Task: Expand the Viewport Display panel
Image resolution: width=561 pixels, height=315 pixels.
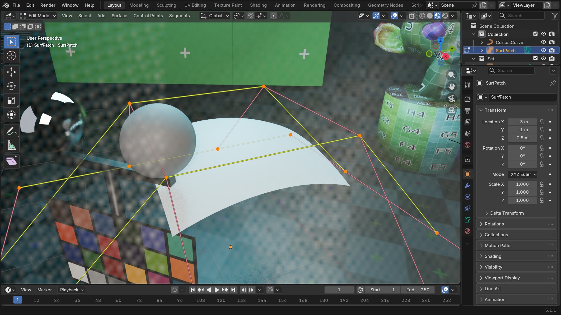Action: pyautogui.click(x=516, y=278)
